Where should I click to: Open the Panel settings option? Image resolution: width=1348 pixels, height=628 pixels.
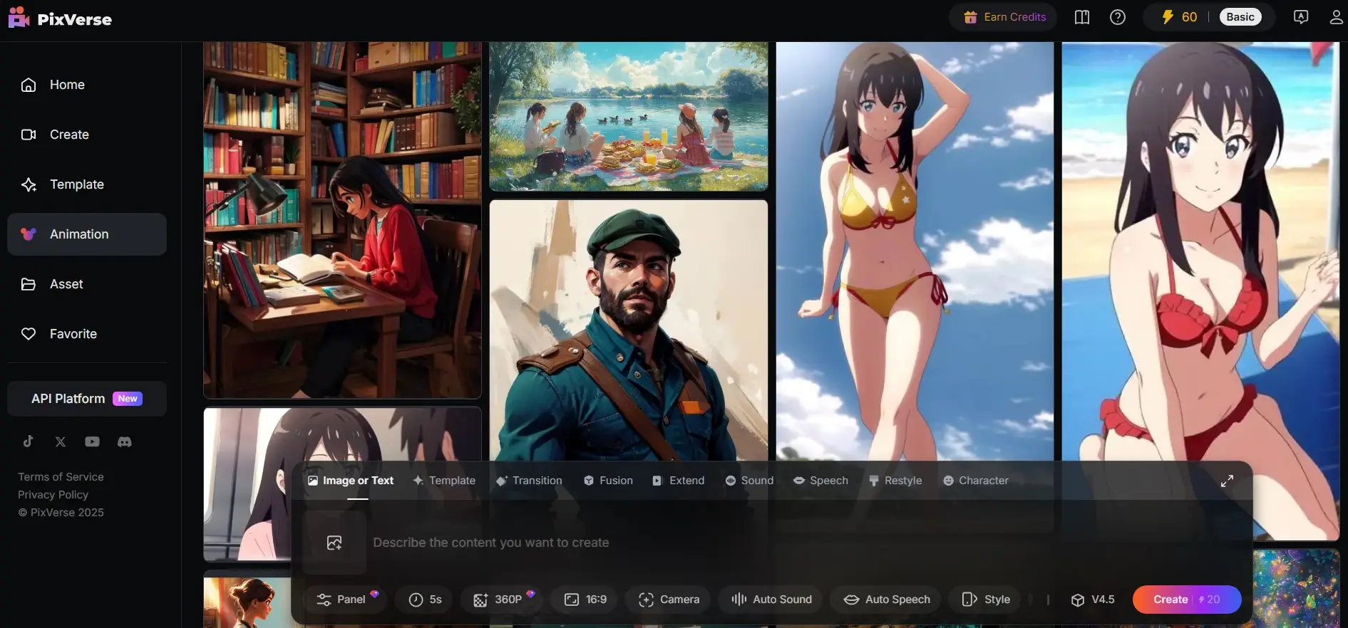346,600
